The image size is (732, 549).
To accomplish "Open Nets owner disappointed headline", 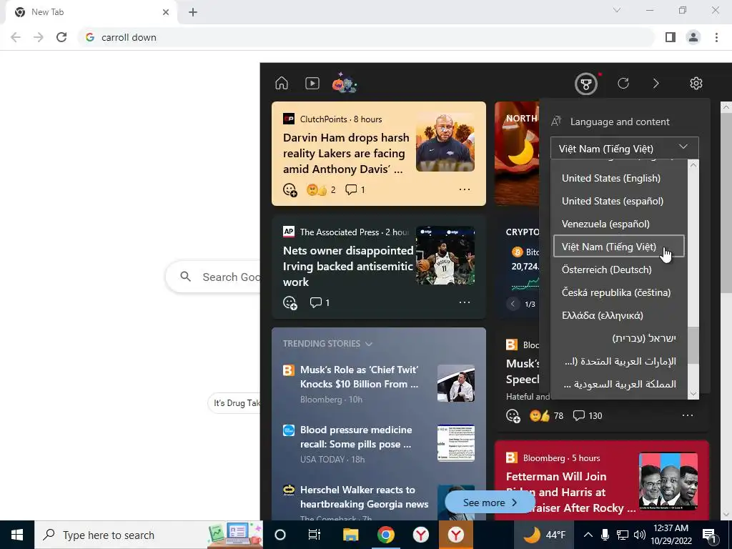I will point(348,266).
